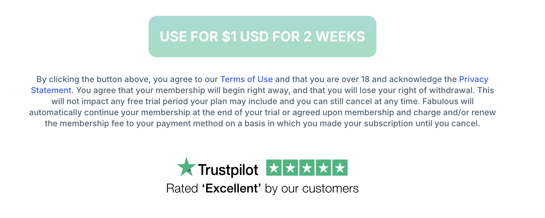Click the first Trustpilot rating star
545x218 pixels.
point(274,168)
